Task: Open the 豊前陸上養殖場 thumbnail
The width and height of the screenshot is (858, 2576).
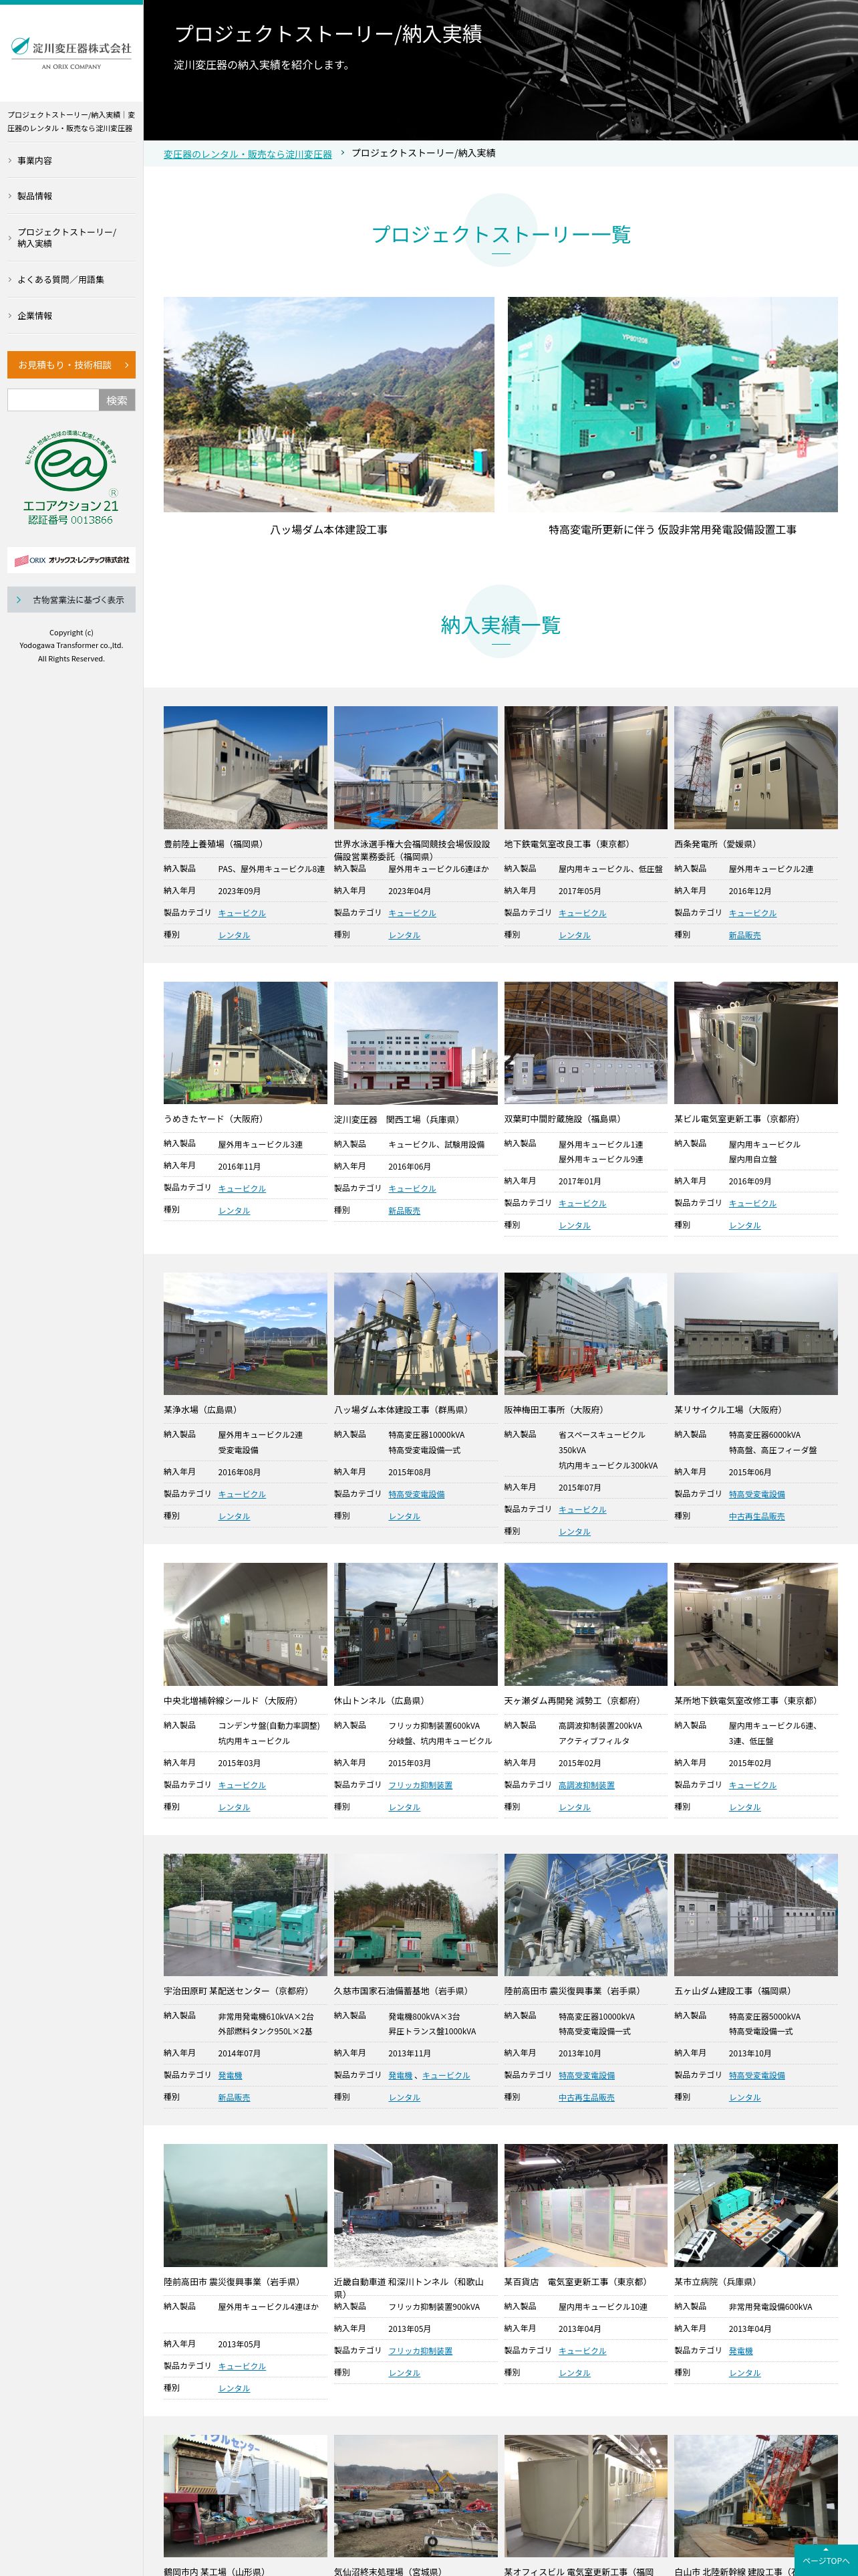Action: coord(246,767)
